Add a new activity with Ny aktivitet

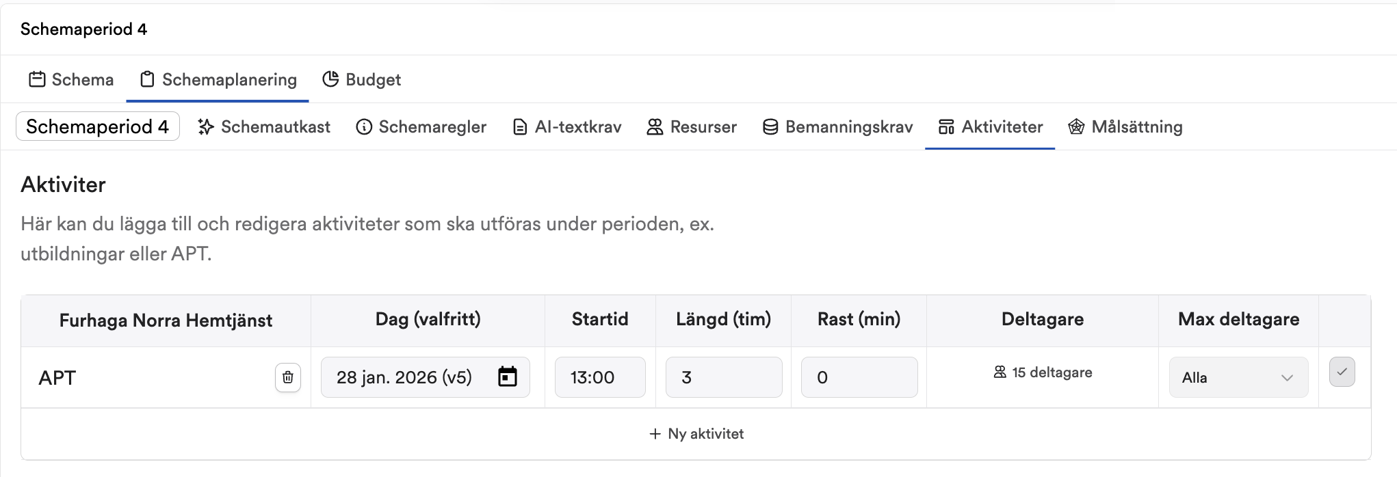pos(696,434)
